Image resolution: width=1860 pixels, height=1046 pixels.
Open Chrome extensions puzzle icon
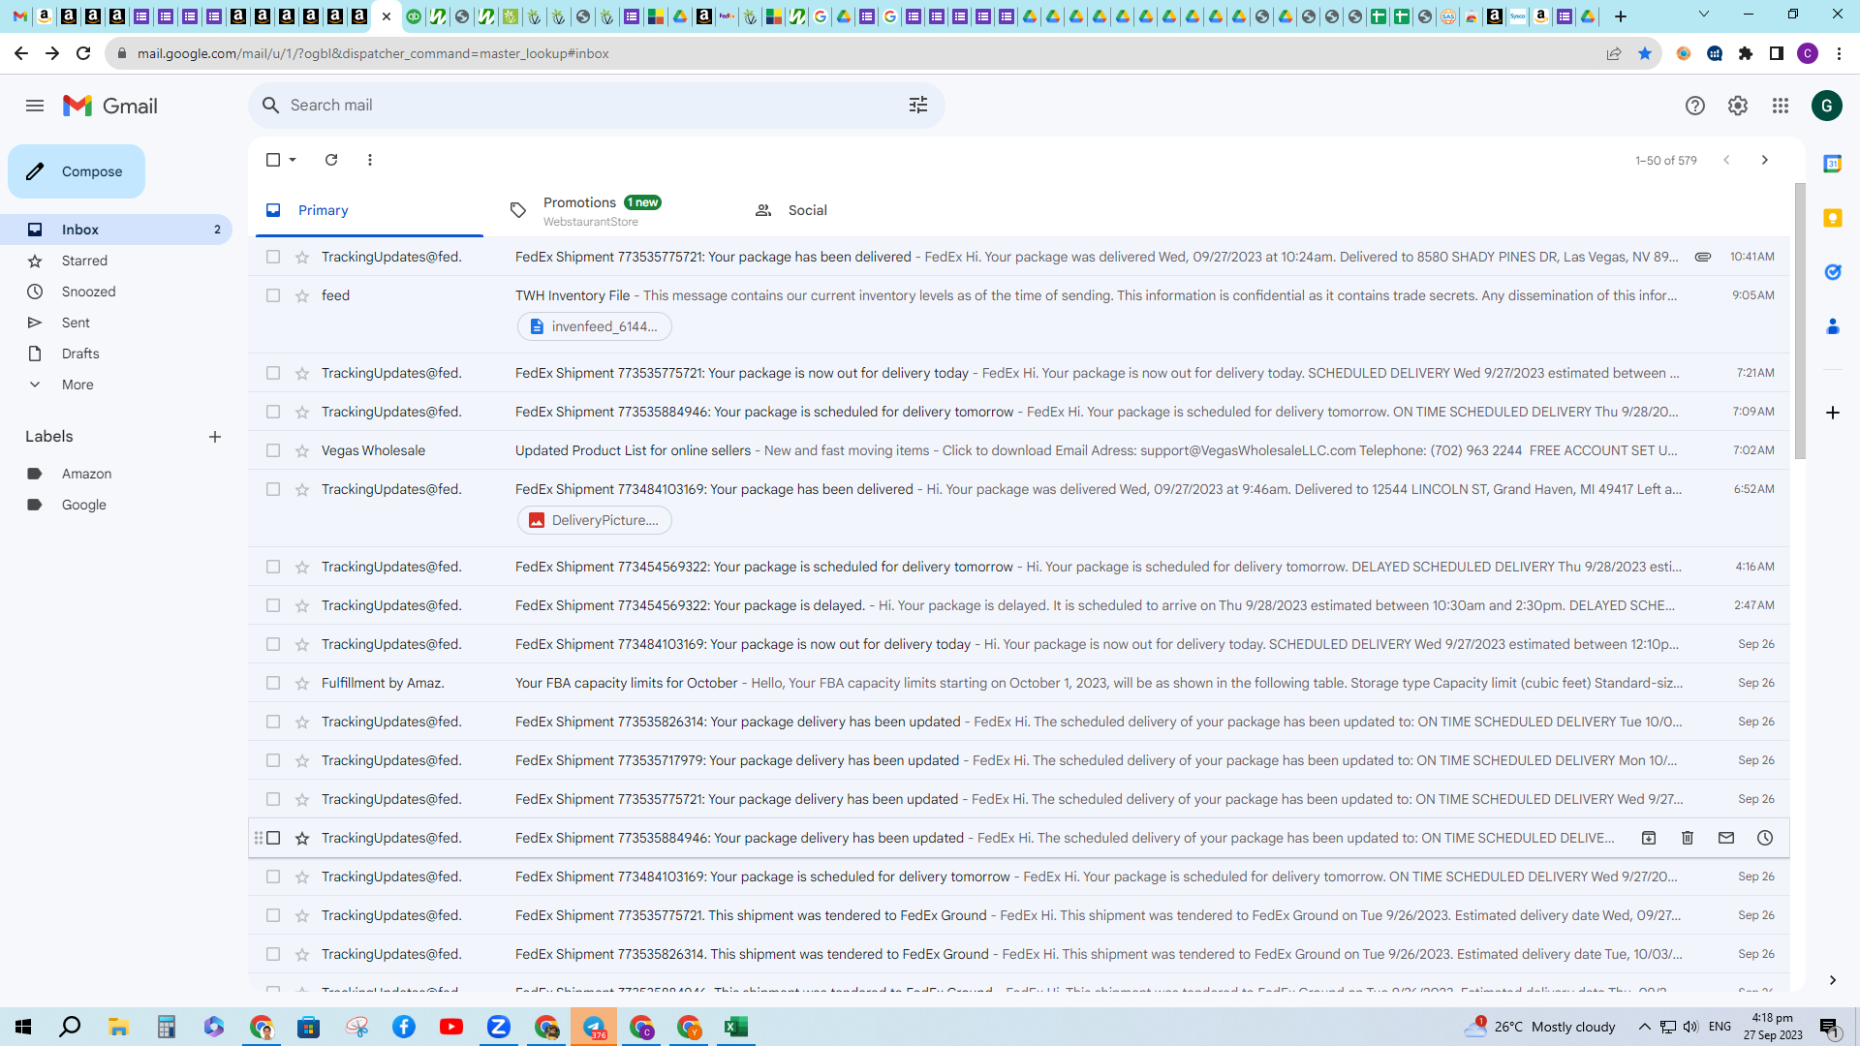(1746, 53)
